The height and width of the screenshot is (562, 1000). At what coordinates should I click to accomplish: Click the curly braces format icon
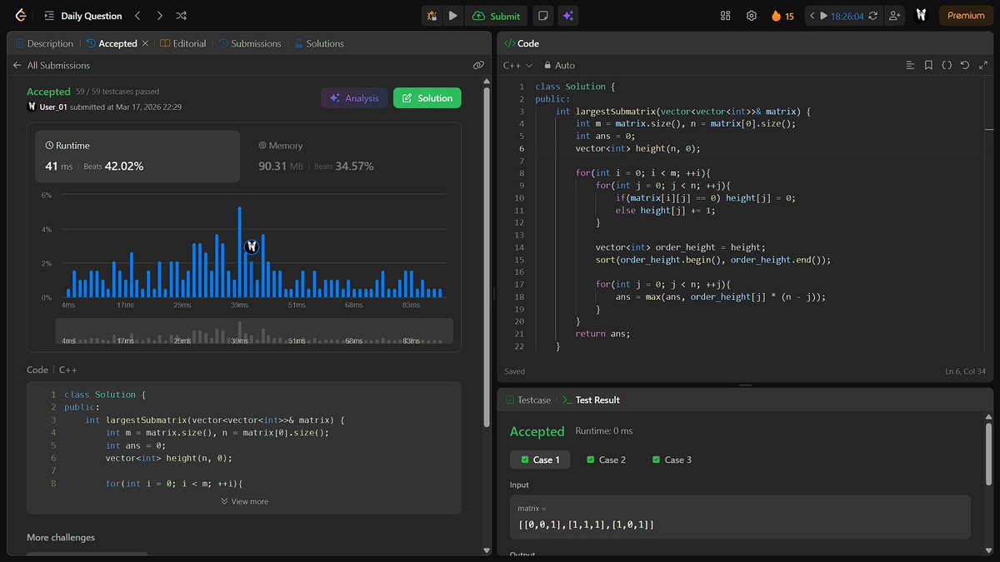(947, 65)
